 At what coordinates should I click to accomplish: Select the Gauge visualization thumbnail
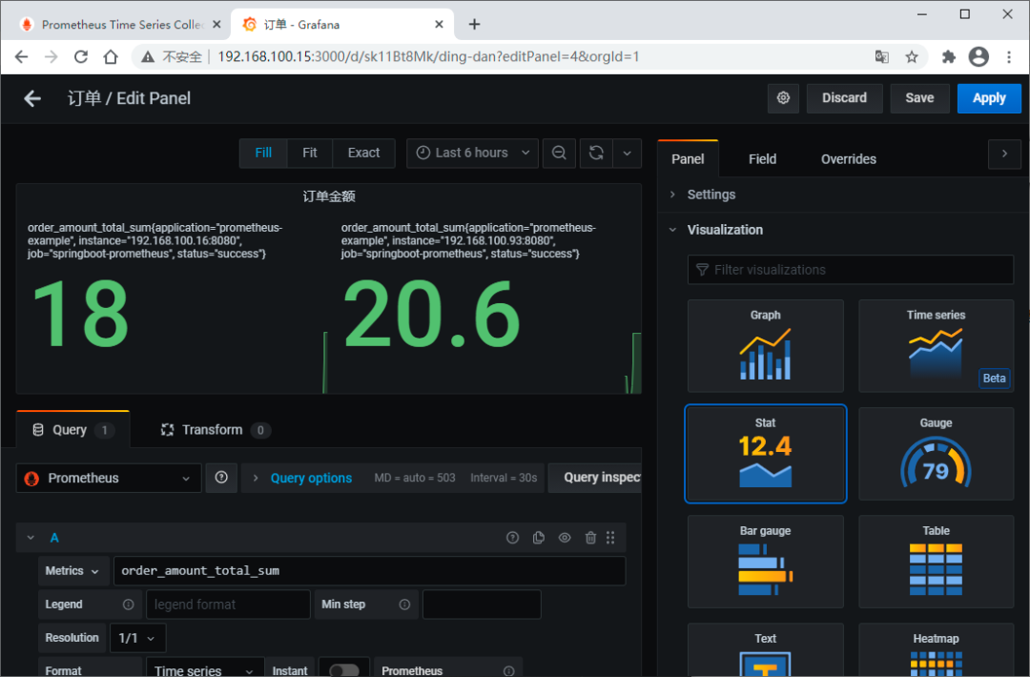click(936, 454)
